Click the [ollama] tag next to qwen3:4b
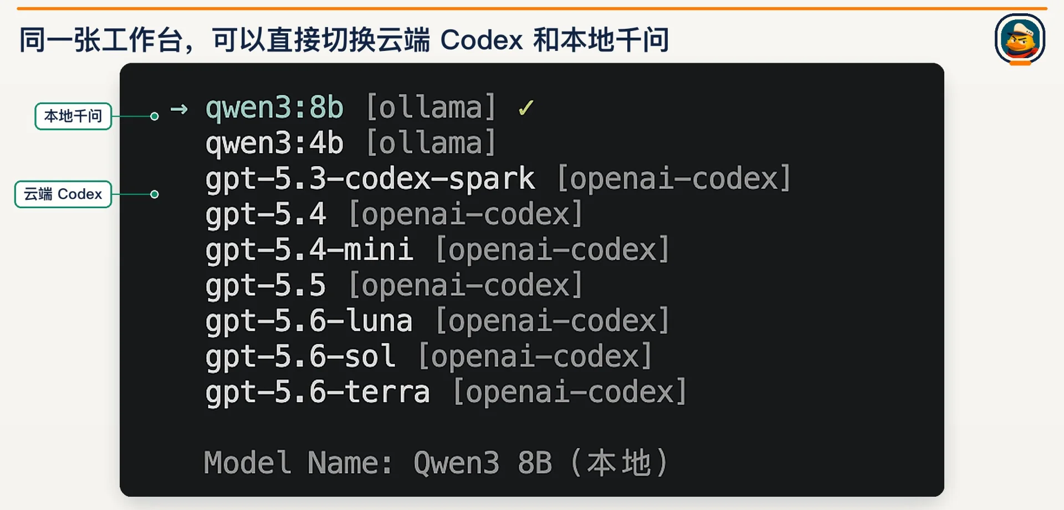 [431, 143]
